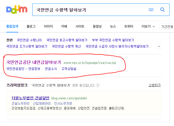Open the 뉴스 tab
The image size is (174, 126).
pyautogui.click(x=113, y=26)
